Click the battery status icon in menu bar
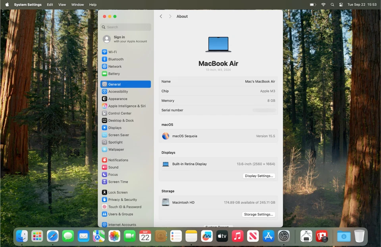The width and height of the screenshot is (381, 247). click(313, 5)
